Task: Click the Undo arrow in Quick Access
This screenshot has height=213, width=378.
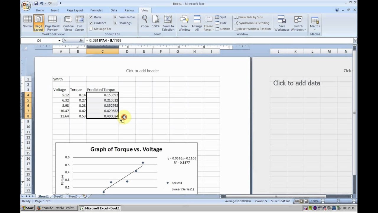Action: click(x=42, y=4)
